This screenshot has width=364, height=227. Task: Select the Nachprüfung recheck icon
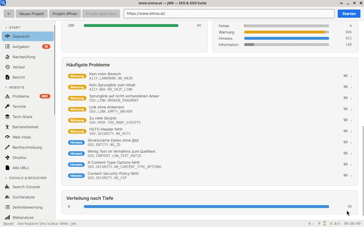click(x=7, y=57)
